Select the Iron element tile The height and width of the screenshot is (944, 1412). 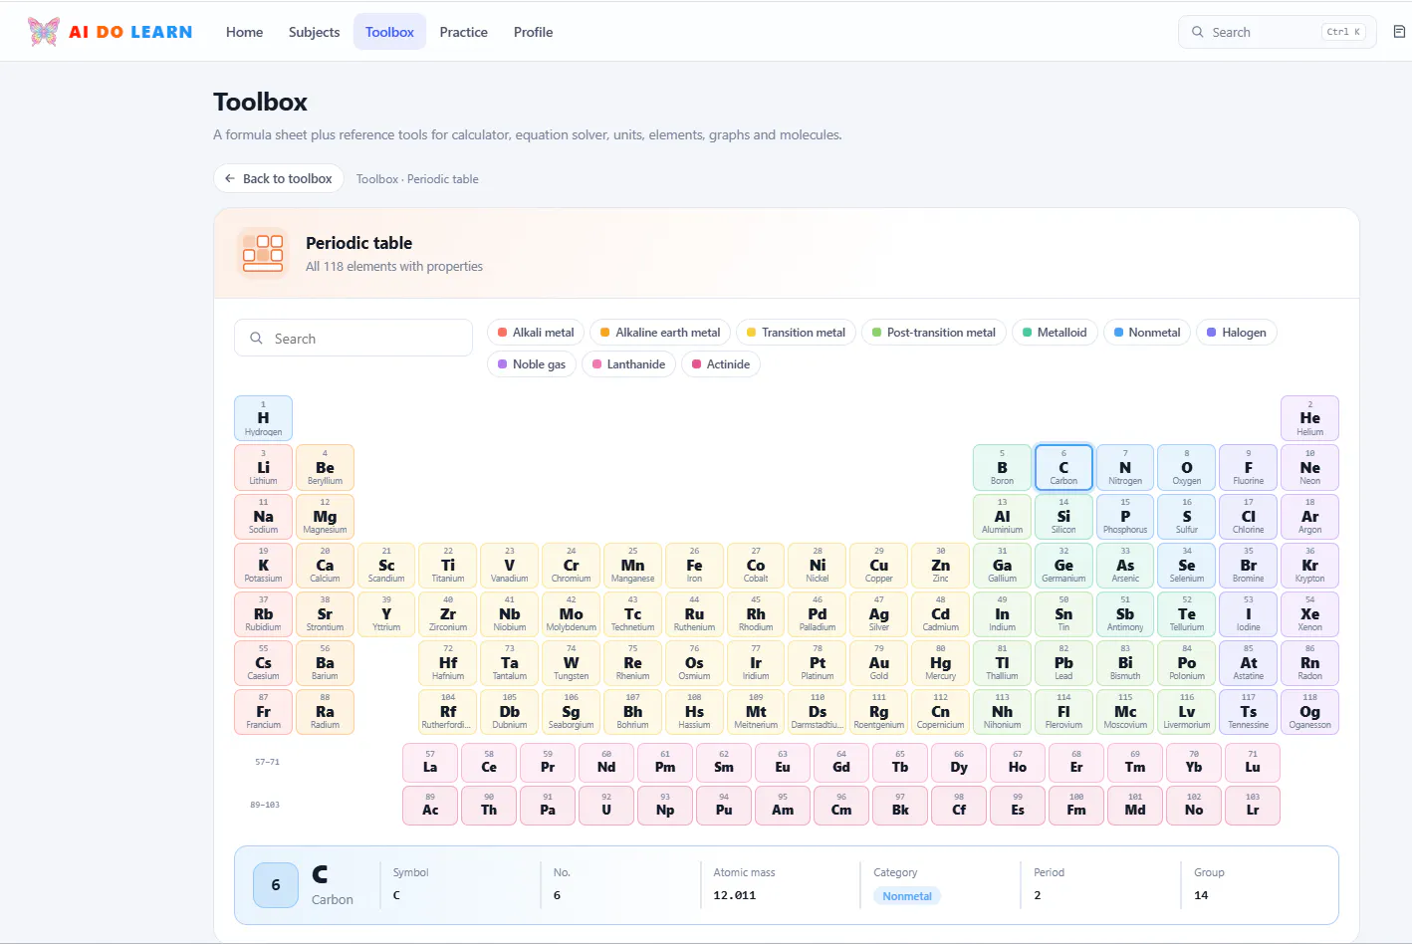pyautogui.click(x=694, y=565)
